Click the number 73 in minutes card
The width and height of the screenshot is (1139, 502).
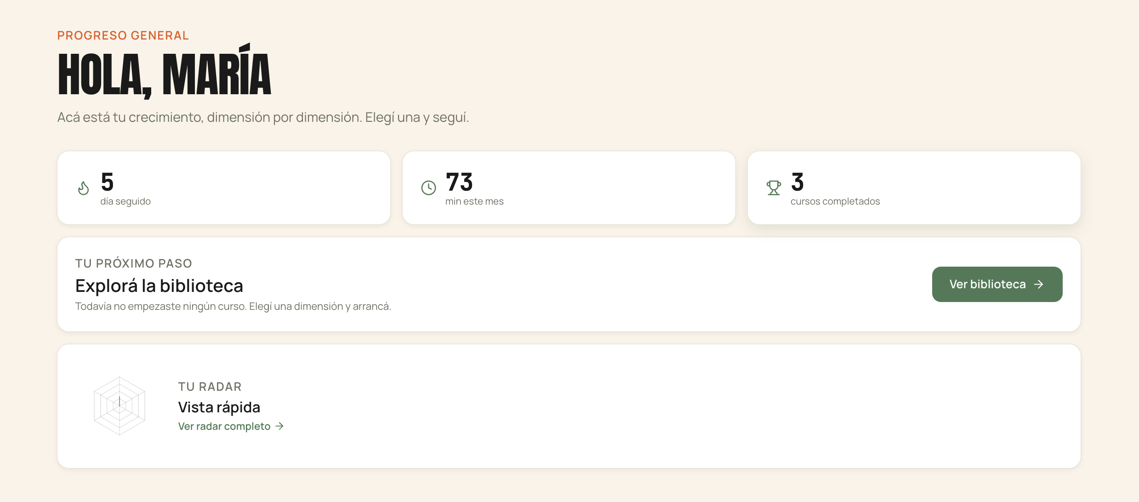point(459,182)
